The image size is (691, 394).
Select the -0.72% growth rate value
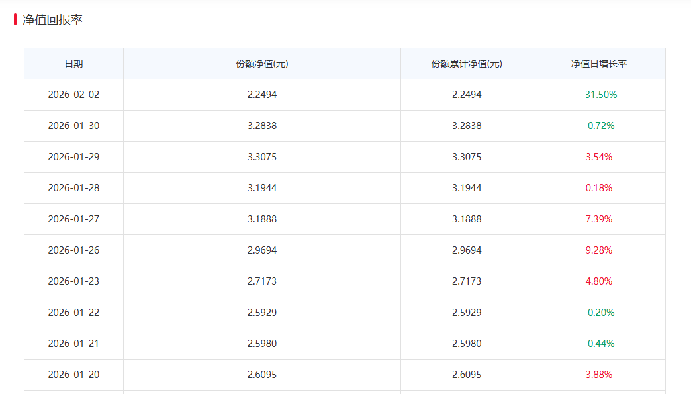[599, 126]
